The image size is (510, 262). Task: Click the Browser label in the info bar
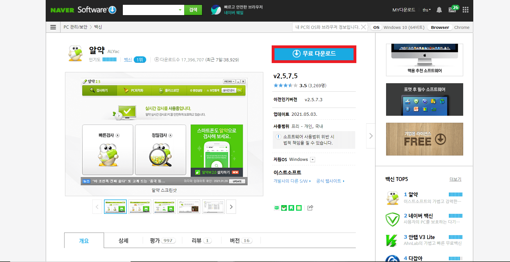440,27
